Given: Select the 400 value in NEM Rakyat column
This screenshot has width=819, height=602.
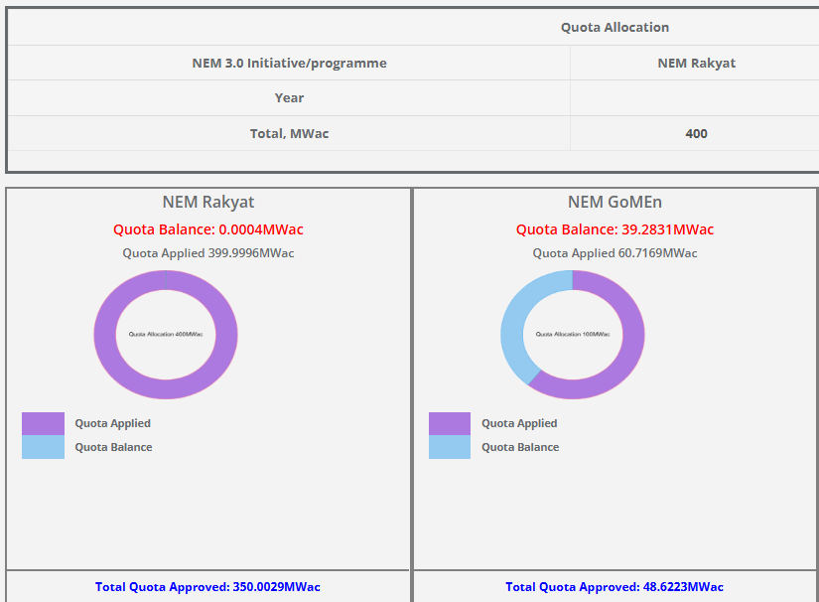Looking at the screenshot, I should [696, 133].
